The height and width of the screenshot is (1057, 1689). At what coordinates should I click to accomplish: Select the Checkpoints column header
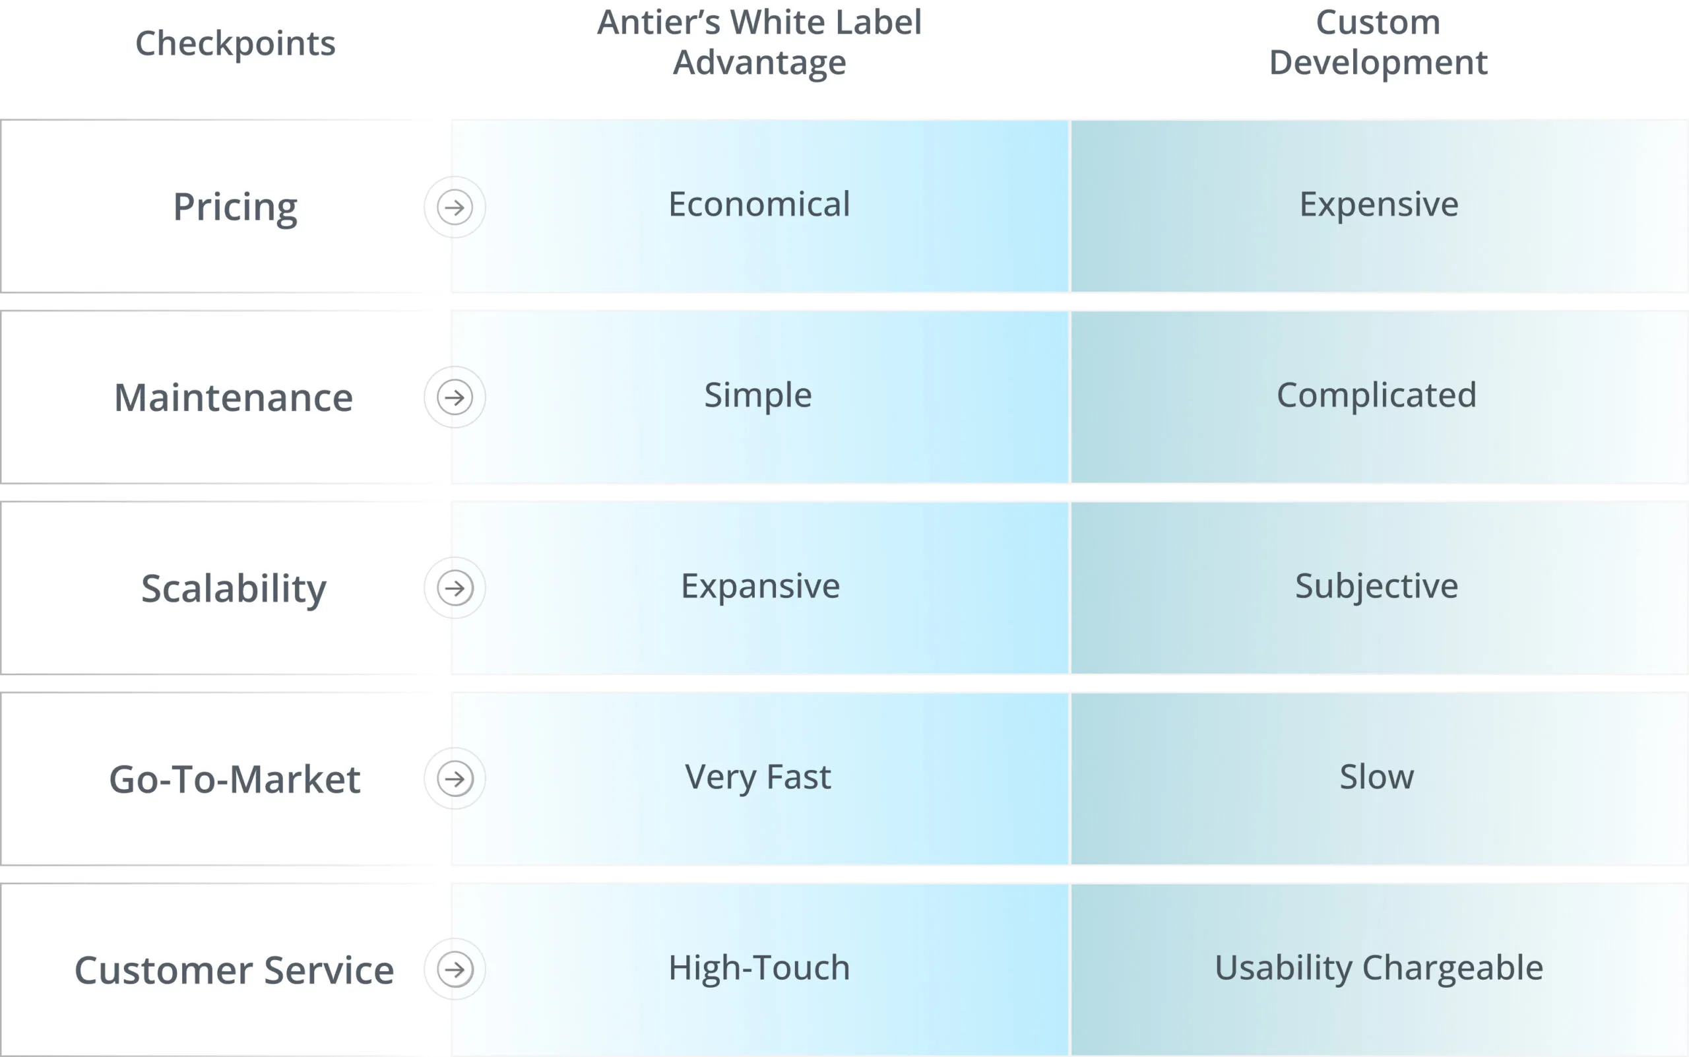pos(235,44)
